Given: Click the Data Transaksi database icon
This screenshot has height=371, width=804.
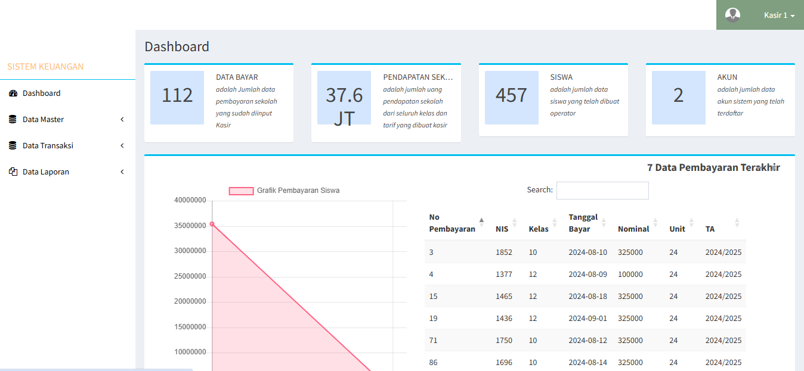Looking at the screenshot, I should [x=13, y=146].
